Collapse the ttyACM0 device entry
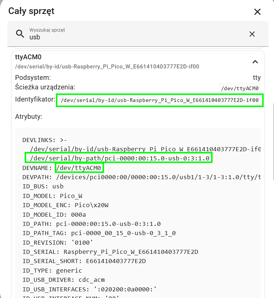The width and height of the screenshot is (274, 298). click(x=255, y=62)
